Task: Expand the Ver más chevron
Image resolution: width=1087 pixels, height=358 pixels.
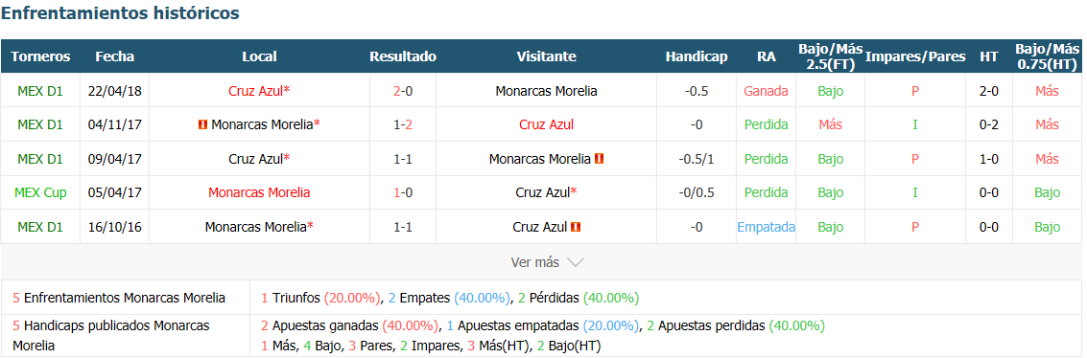Action: click(x=576, y=262)
